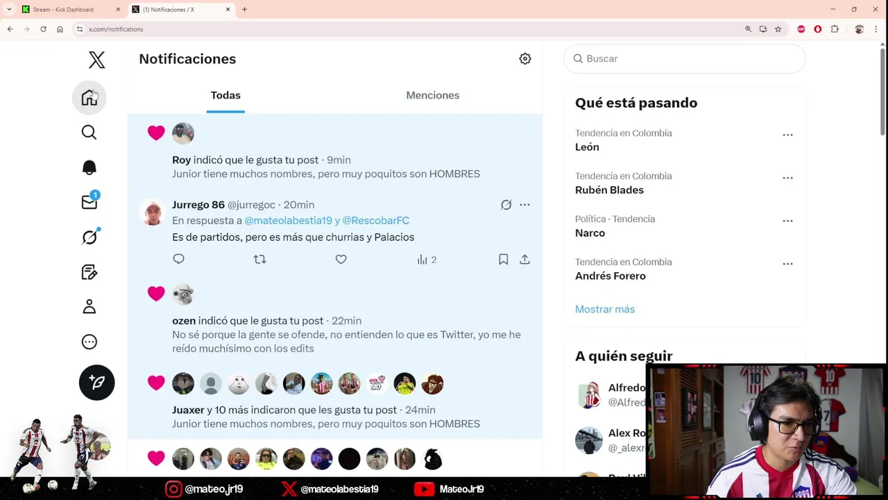Viewport: 888px width, 500px height.
Task: Open more menu on Jurrego 86's post
Action: pyautogui.click(x=524, y=205)
